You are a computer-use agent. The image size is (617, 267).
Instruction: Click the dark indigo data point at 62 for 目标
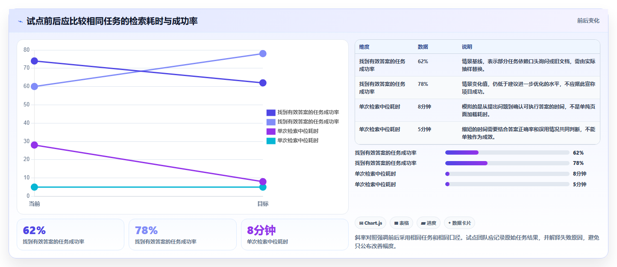pos(263,83)
